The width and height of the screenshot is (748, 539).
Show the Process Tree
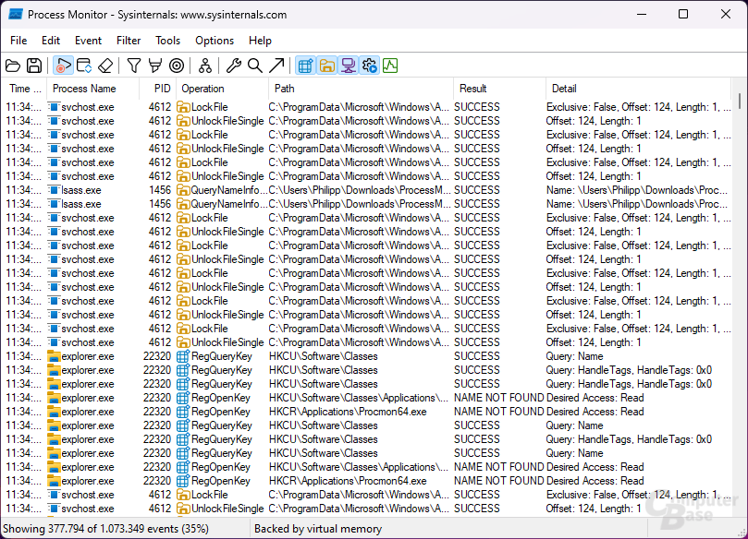click(x=203, y=66)
